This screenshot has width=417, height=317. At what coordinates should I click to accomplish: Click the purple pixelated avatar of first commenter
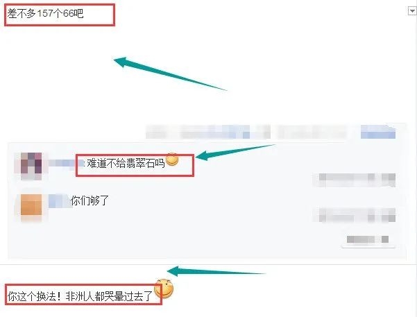31,166
